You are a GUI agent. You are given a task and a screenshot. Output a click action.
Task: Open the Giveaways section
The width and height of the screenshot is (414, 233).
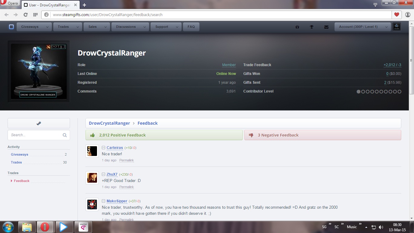click(x=30, y=27)
